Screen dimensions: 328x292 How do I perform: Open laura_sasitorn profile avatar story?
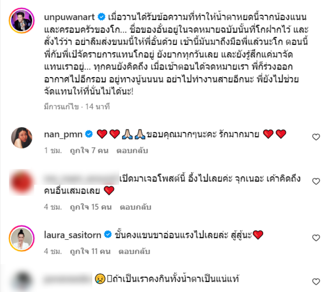[x=22, y=238]
